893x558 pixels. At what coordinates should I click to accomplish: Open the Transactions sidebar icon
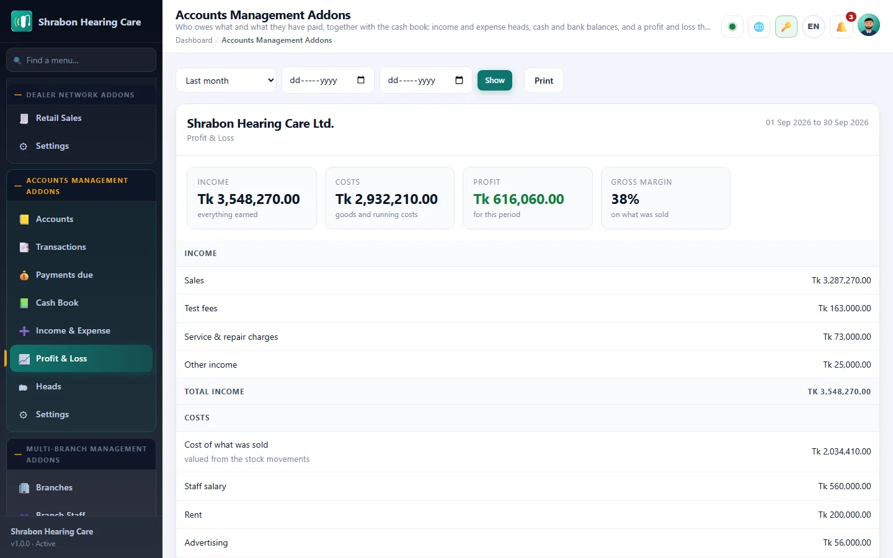(x=24, y=247)
